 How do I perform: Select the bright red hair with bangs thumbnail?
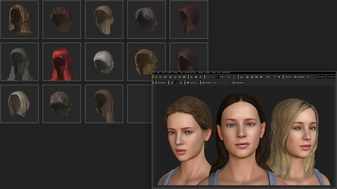pos(62,62)
